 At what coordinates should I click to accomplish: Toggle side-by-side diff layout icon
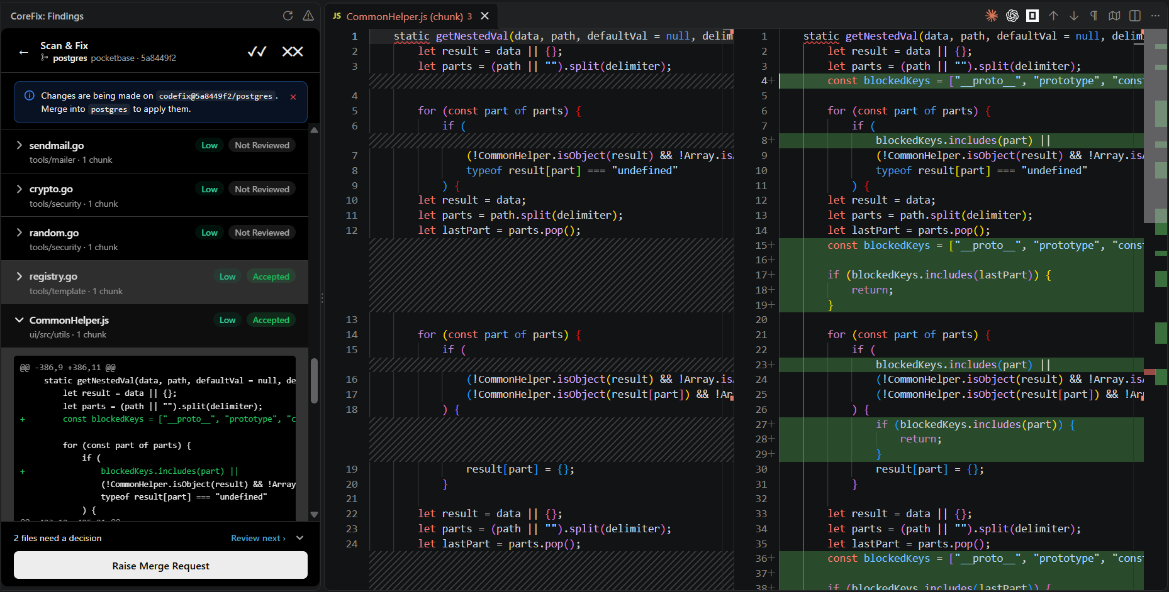(1135, 16)
